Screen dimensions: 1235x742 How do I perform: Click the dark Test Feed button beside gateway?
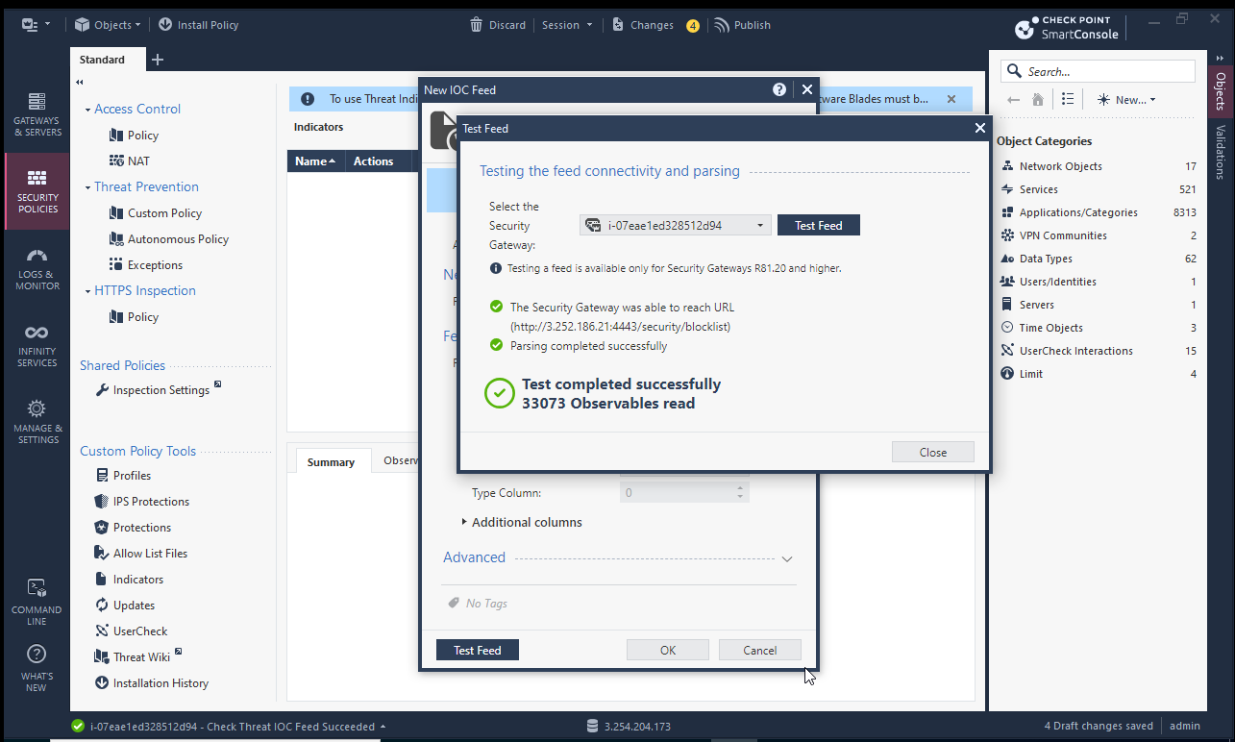coord(818,226)
